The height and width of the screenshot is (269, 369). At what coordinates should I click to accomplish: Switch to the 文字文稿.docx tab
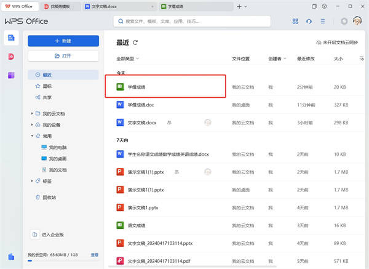120,7
